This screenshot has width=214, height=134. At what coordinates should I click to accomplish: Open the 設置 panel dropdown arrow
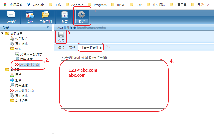pos(48,27)
